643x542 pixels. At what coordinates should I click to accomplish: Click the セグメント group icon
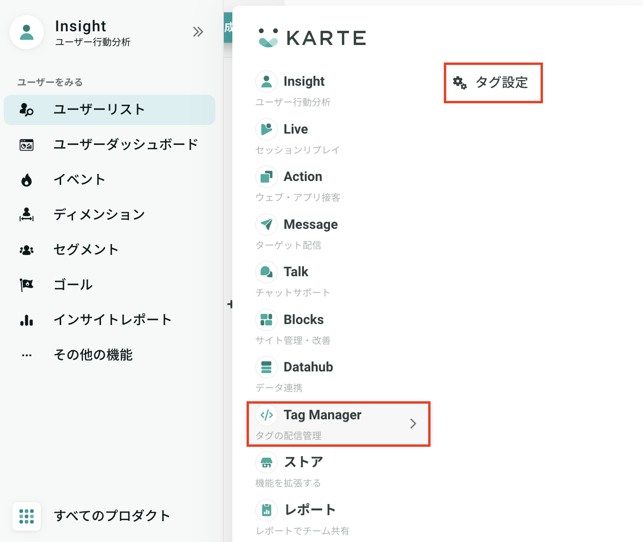click(27, 250)
